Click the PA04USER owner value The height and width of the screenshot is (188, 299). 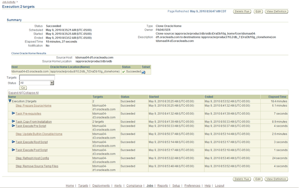tap(163, 30)
